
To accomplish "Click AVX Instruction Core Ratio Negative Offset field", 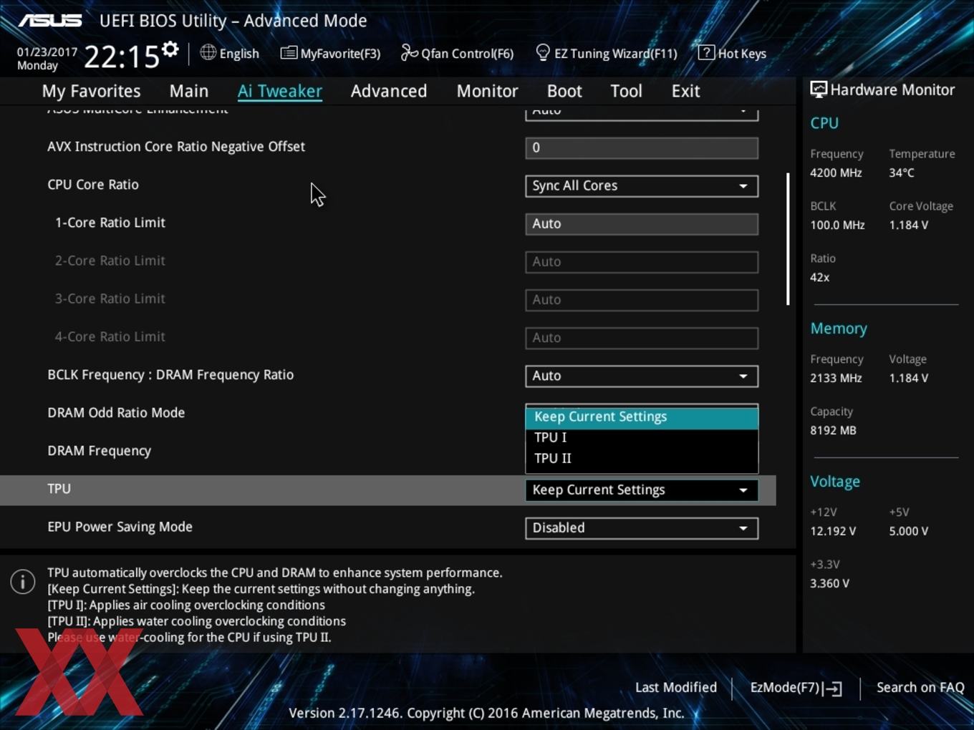I will (642, 148).
